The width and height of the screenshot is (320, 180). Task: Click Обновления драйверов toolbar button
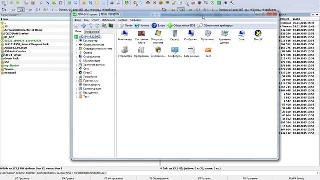pos(215,26)
